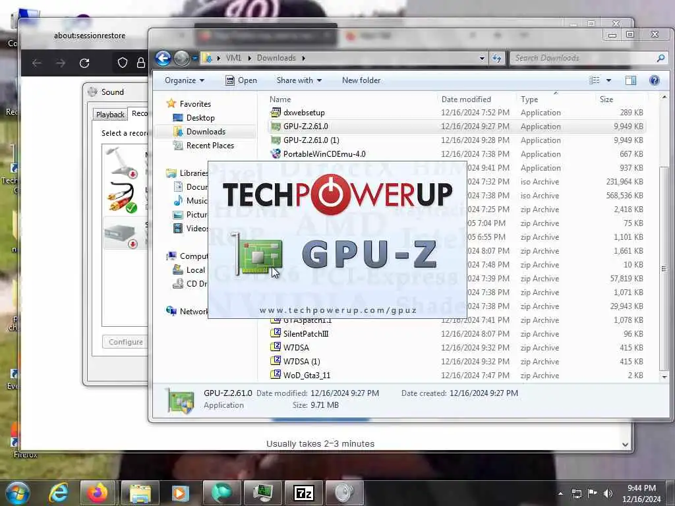Click the action center flag tray icon
675x506 pixels.
tap(593, 493)
